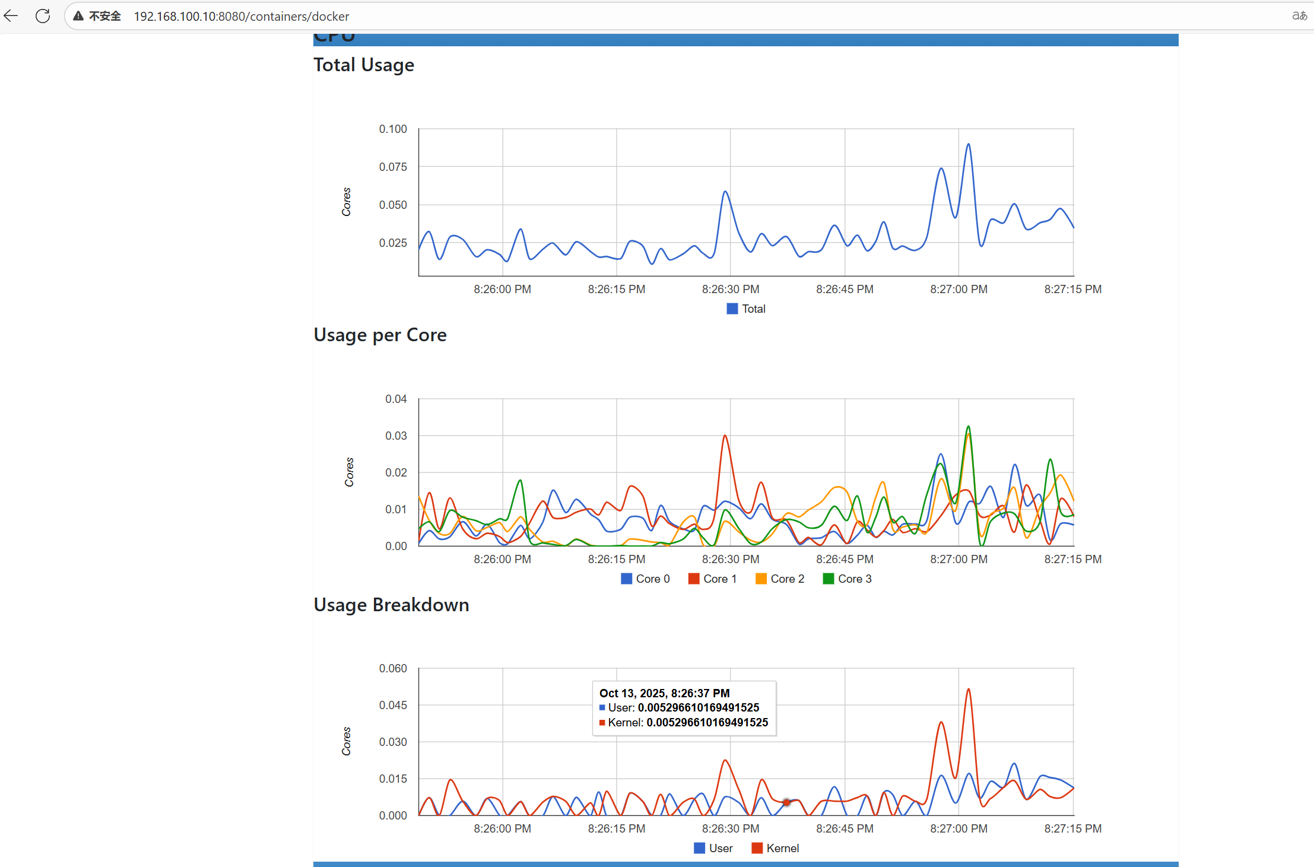1314x867 pixels.
Task: Click the not-secure warning triangle icon
Action: point(78,16)
